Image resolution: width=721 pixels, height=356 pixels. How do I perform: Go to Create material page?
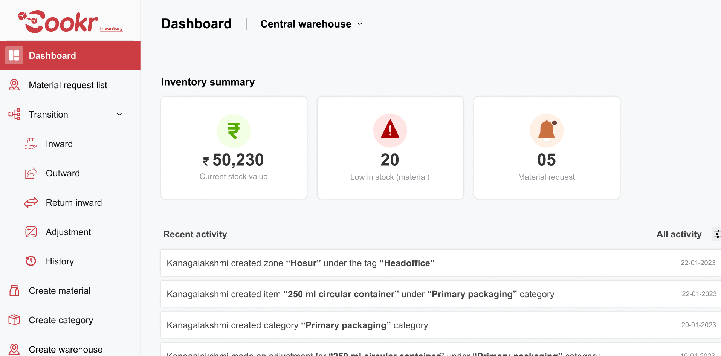click(60, 290)
